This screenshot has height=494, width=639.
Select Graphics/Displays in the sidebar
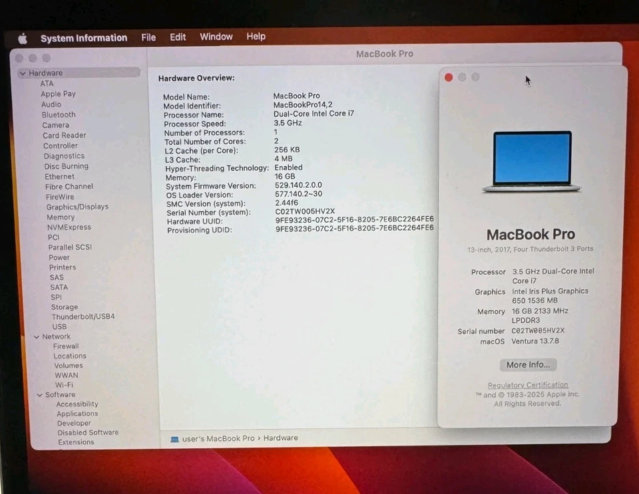tap(77, 207)
